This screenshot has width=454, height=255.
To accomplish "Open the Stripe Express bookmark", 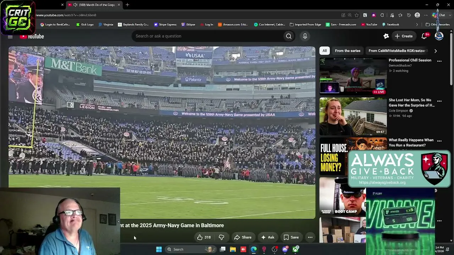I will (165, 25).
